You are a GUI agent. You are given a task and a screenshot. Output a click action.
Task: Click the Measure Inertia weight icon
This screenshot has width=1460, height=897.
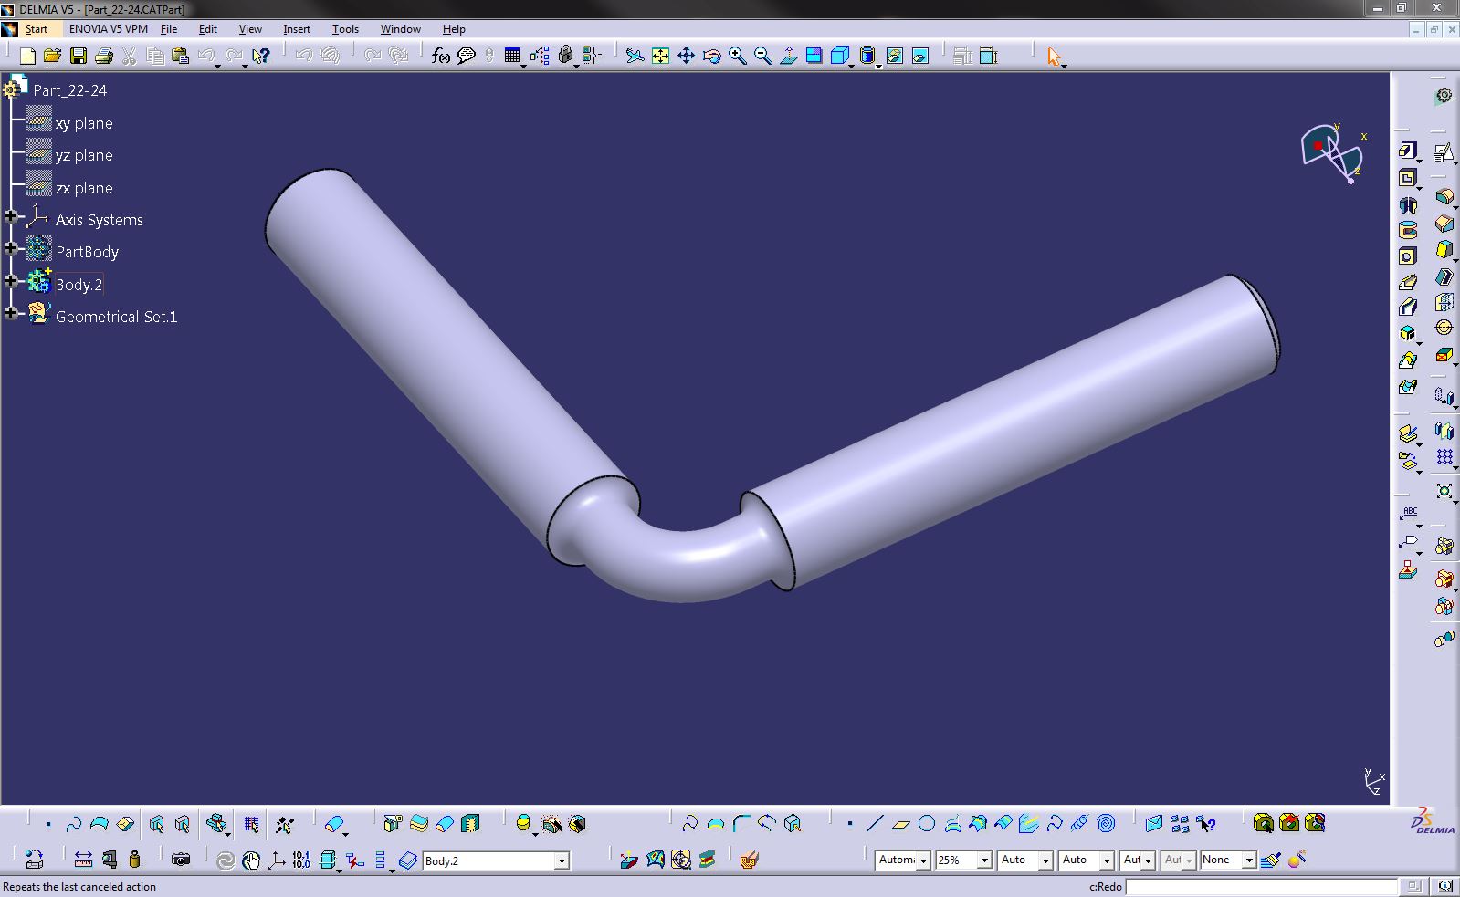[135, 860]
